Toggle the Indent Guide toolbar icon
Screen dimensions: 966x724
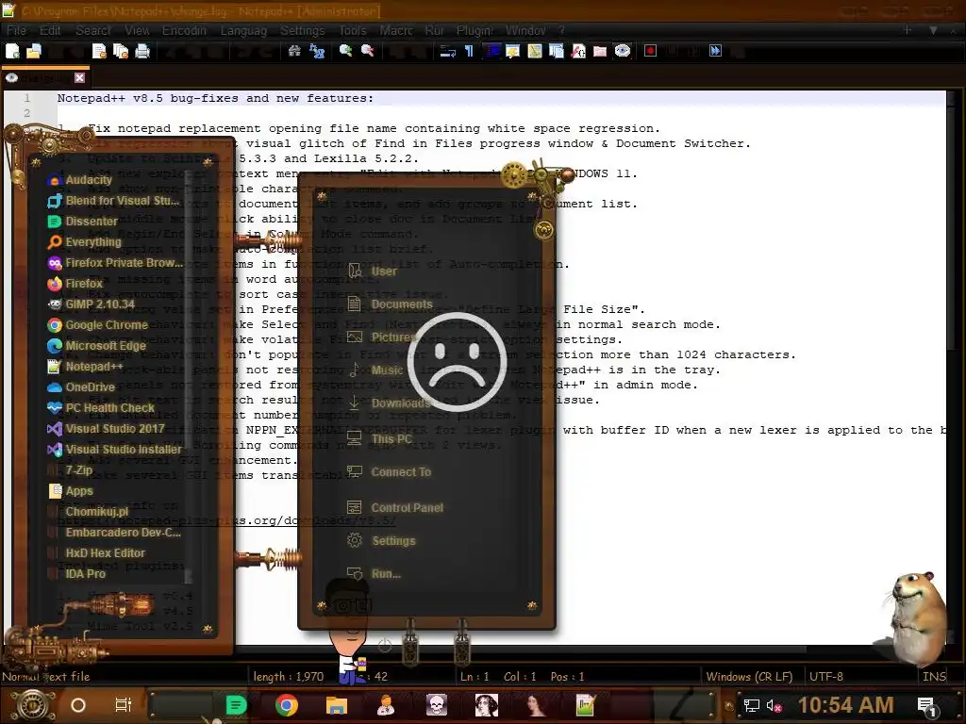pyautogui.click(x=491, y=51)
